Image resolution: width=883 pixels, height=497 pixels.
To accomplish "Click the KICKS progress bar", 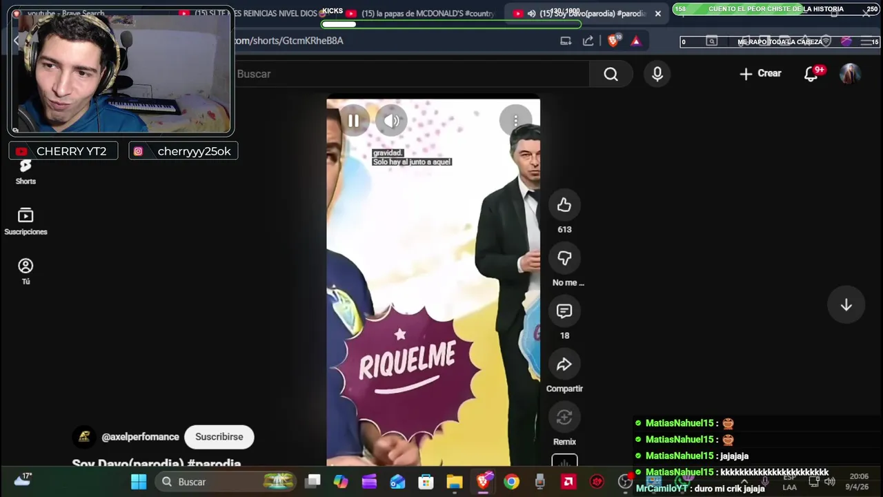I will pyautogui.click(x=451, y=24).
